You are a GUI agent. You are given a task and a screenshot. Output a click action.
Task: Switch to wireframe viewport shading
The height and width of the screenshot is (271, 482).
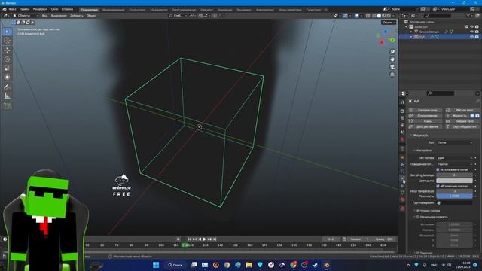374,15
